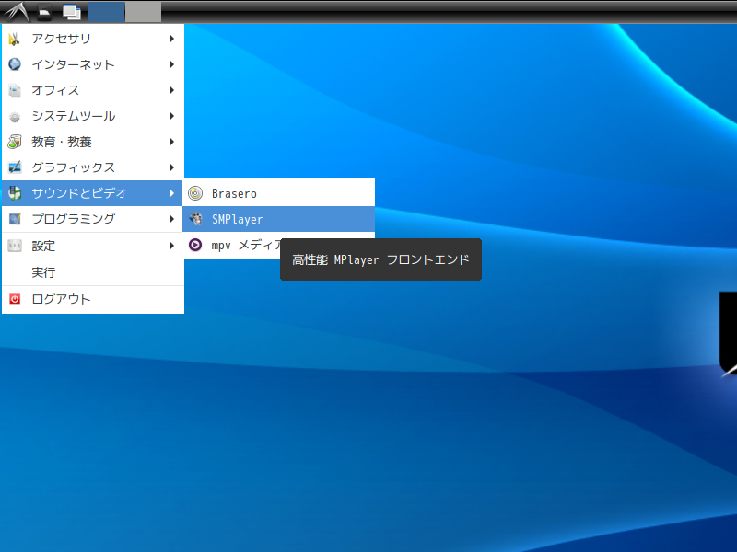This screenshot has width=737, height=552.
Task: Click the サウンドとビデオ submenu arrow
Action: pyautogui.click(x=171, y=193)
